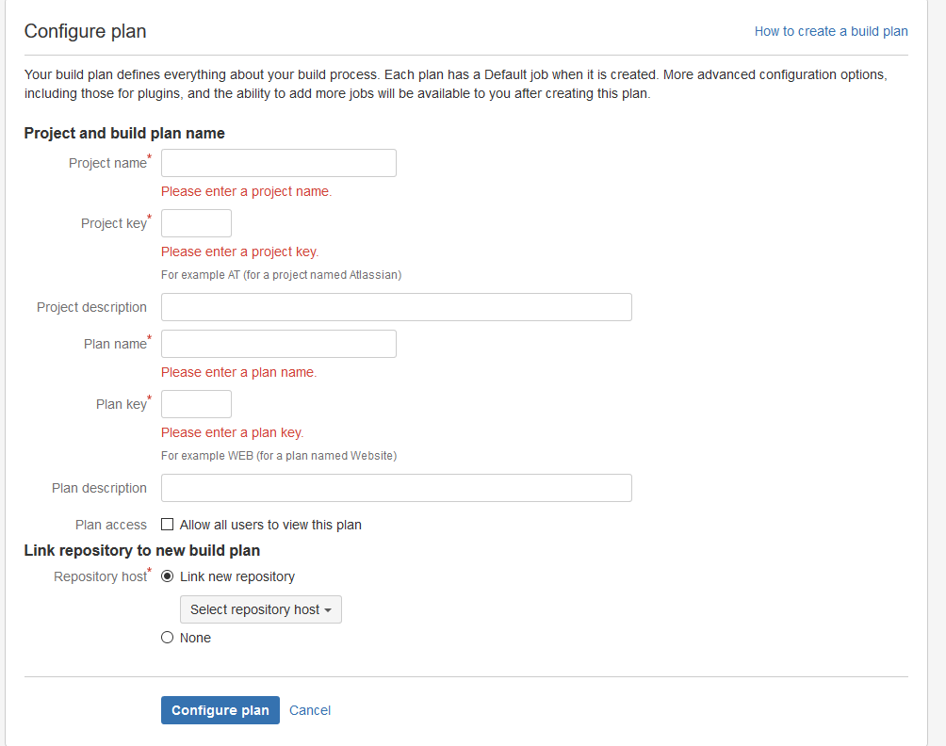Click the 'Link repository to new build plan' heading
The width and height of the screenshot is (946, 746).
point(141,551)
